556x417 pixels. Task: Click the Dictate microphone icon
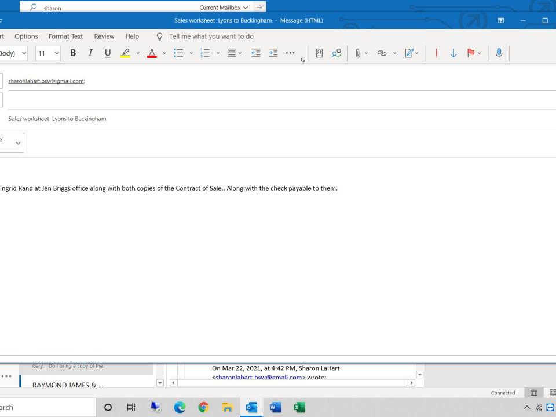499,53
